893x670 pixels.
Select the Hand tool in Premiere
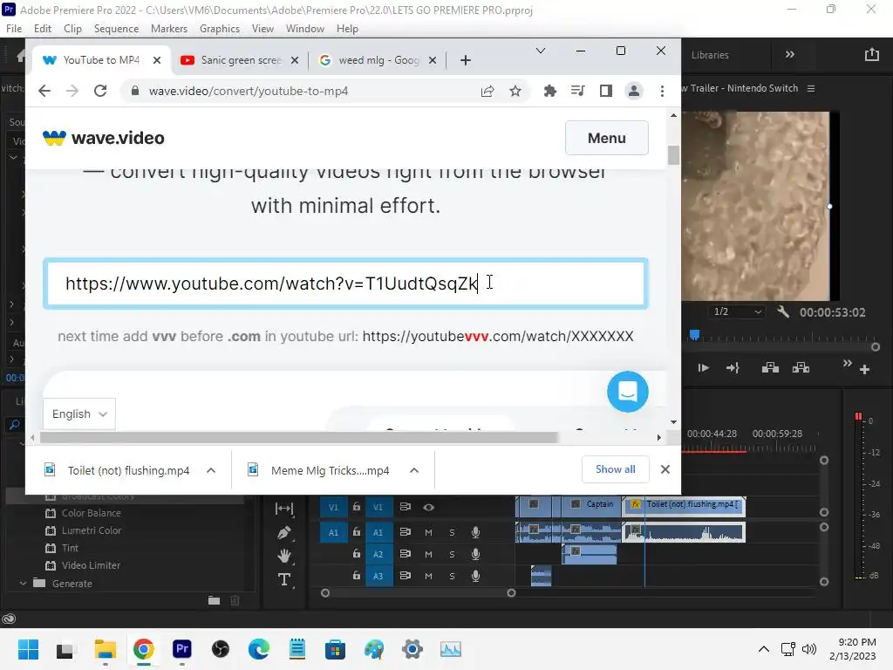[283, 556]
